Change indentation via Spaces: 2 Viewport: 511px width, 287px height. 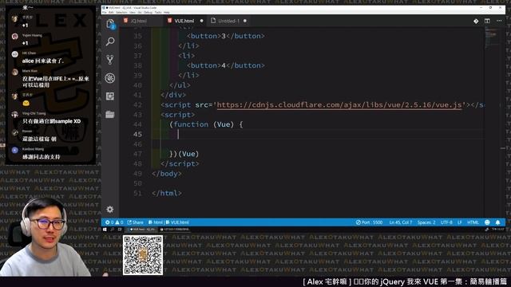coord(426,222)
